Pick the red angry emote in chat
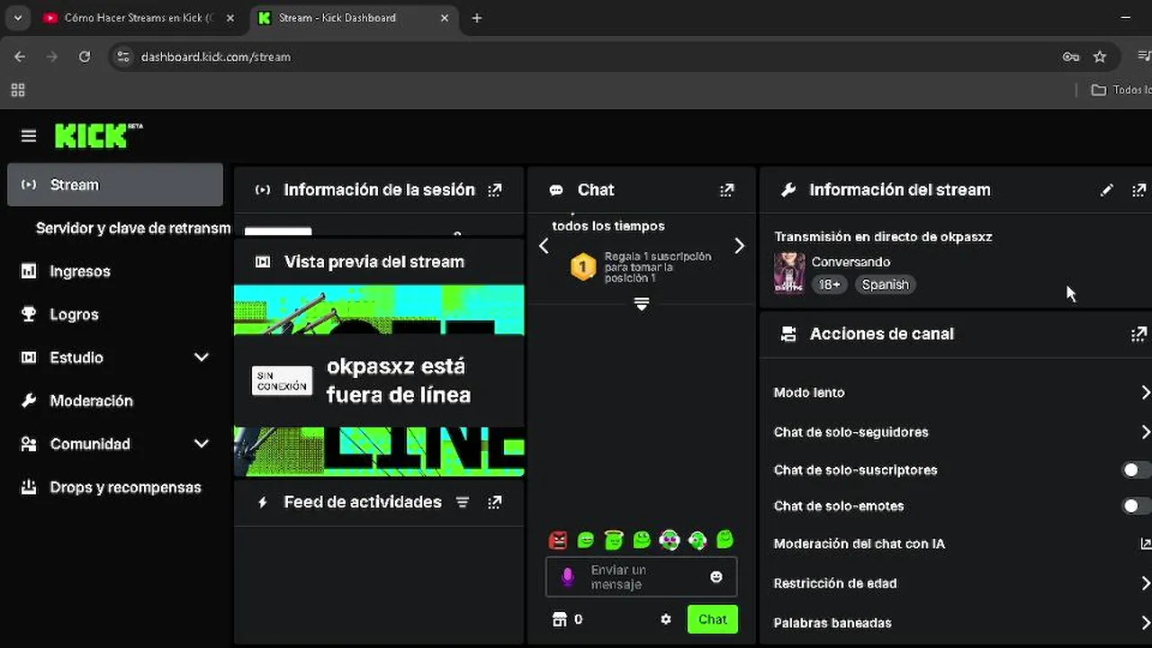The width and height of the screenshot is (1152, 648). [x=558, y=540]
